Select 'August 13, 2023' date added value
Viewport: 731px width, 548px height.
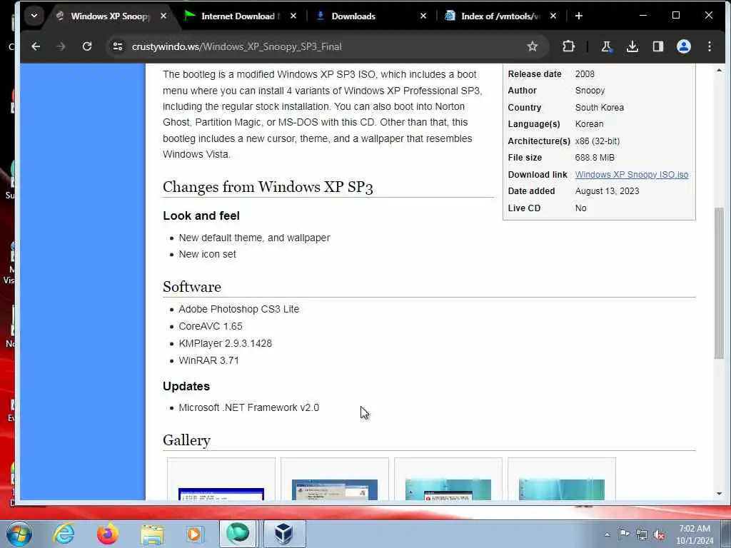(607, 191)
